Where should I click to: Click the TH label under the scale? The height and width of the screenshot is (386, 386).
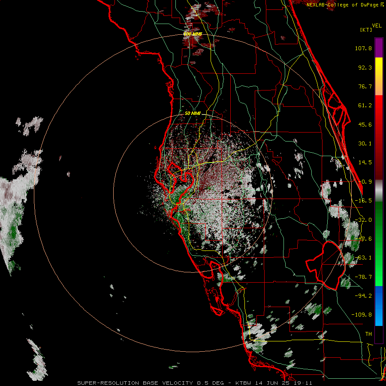(x=368, y=334)
